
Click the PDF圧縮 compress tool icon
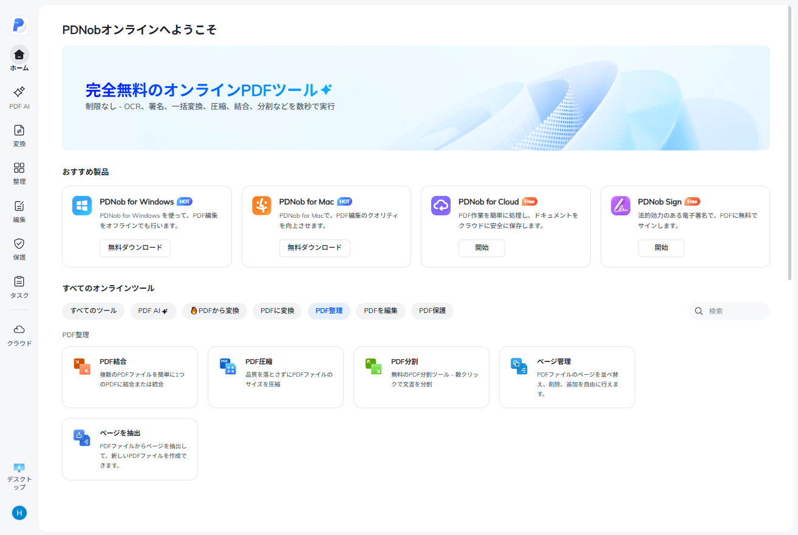[228, 366]
